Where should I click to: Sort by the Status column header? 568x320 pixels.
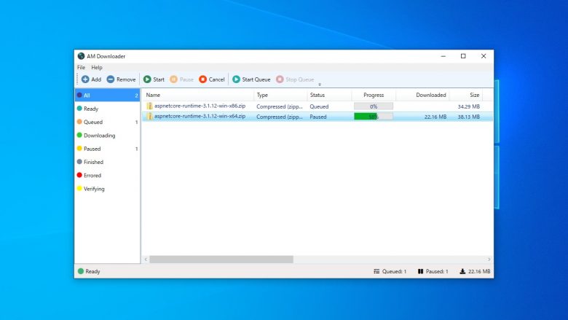coord(329,95)
